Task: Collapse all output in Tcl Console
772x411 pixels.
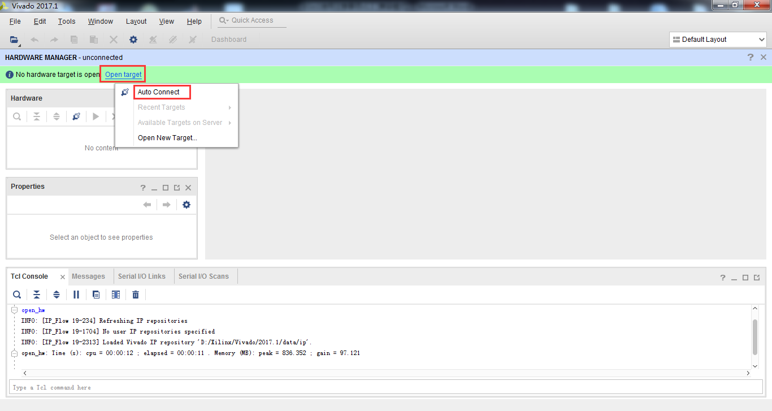Action: tap(37, 295)
